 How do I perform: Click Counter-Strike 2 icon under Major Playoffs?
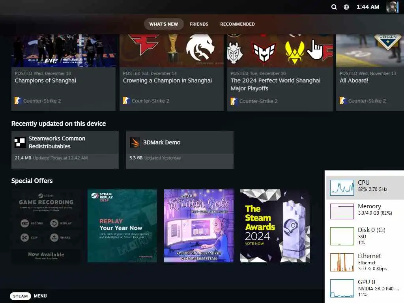234,101
